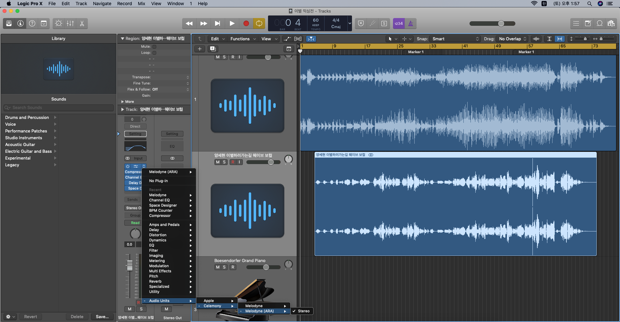Open the Note Pads button

click(x=588, y=24)
